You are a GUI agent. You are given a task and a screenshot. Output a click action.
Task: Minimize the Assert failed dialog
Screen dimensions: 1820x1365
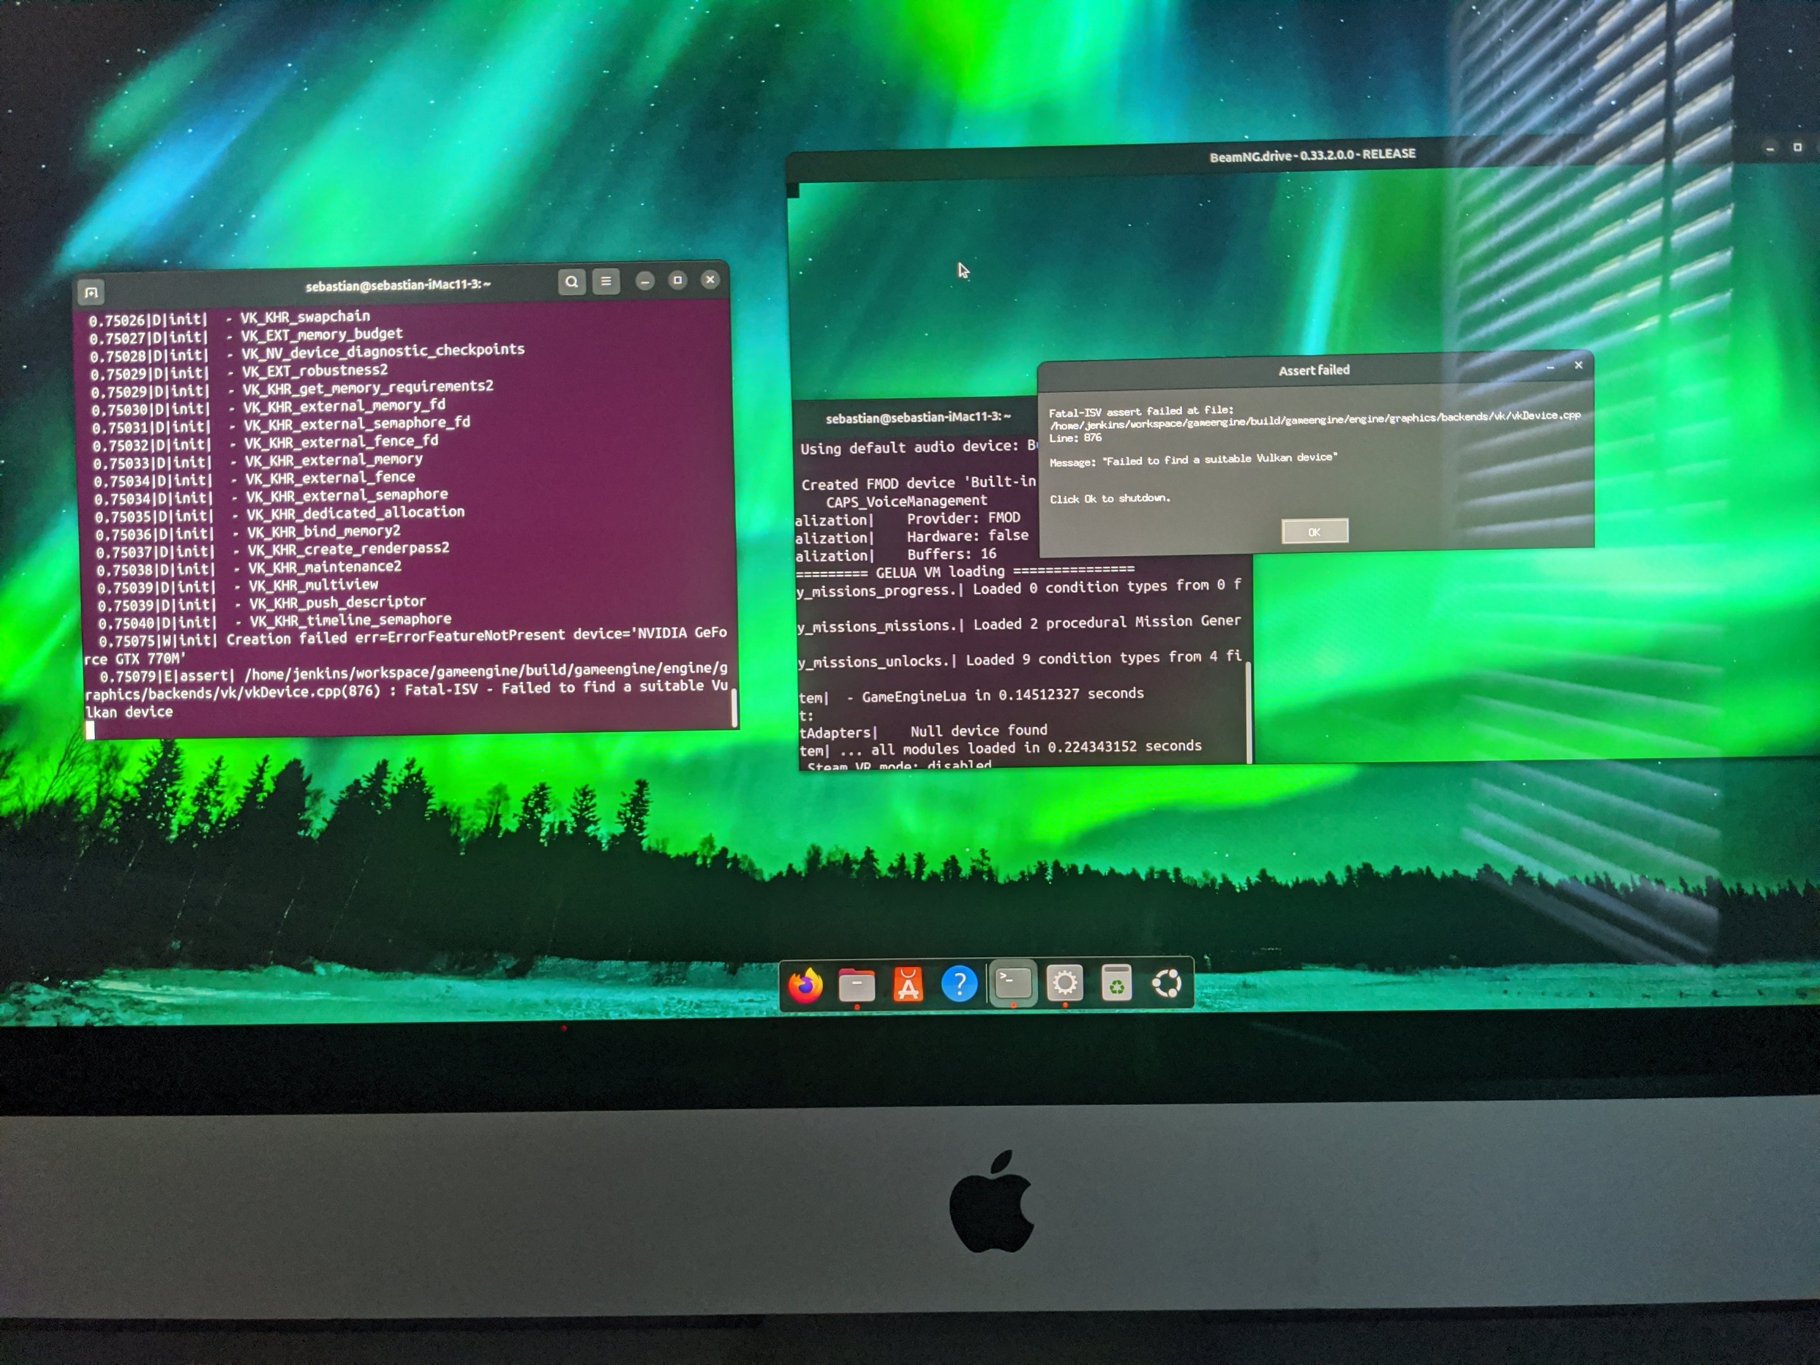click(x=1550, y=367)
